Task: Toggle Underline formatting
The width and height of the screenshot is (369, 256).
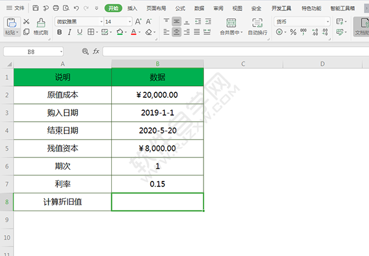Action: pos(80,32)
